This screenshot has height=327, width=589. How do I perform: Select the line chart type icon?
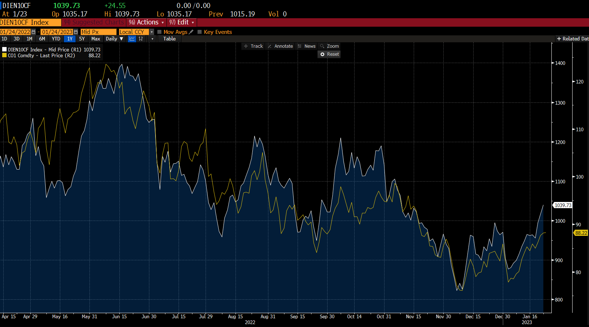click(132, 39)
